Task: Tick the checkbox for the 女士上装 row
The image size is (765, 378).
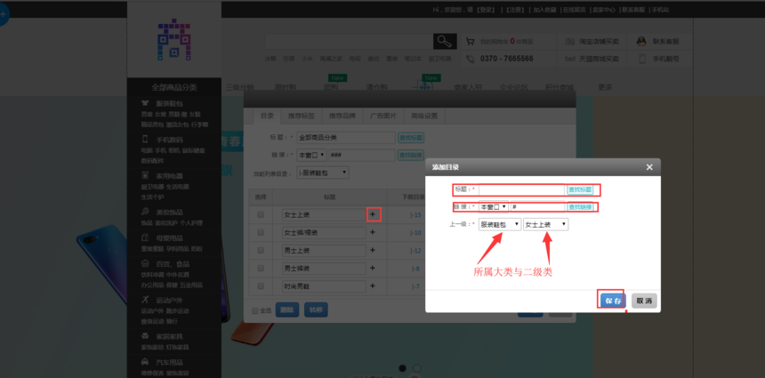Action: click(x=261, y=214)
